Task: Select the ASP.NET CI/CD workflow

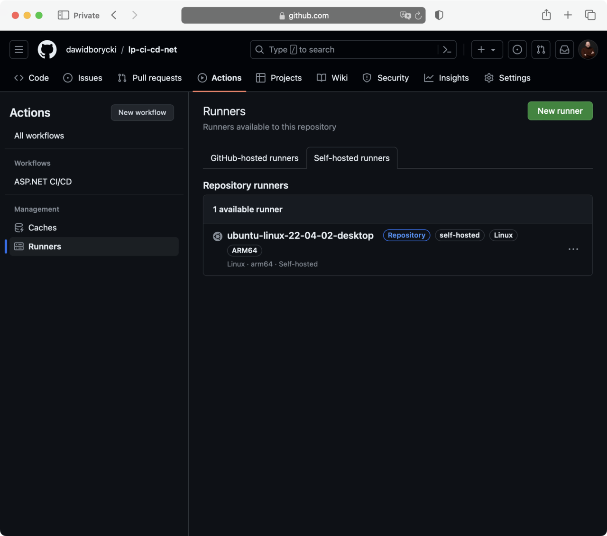Action: pos(43,182)
